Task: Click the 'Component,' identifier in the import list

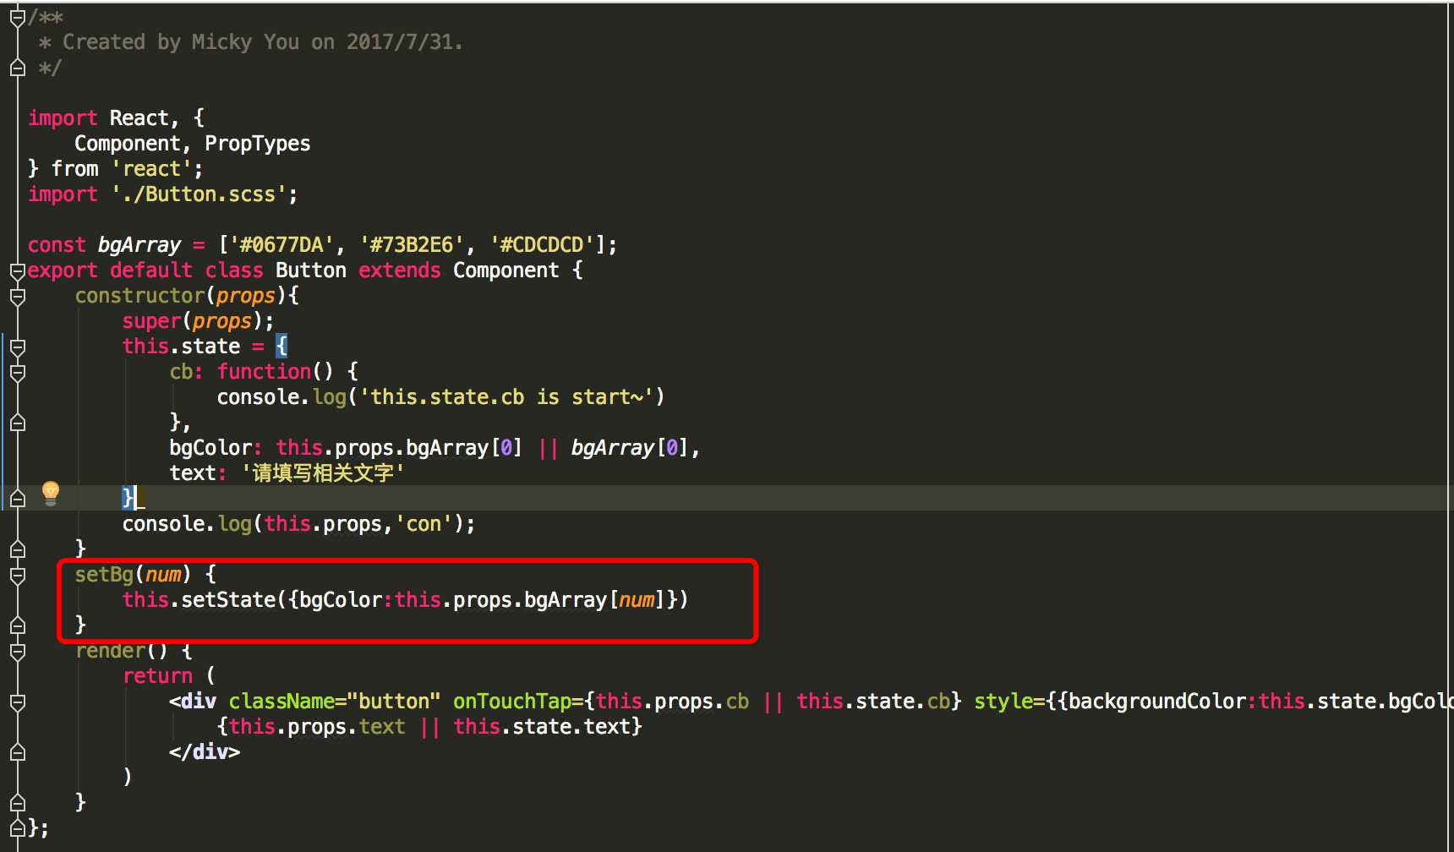Action: pos(134,144)
